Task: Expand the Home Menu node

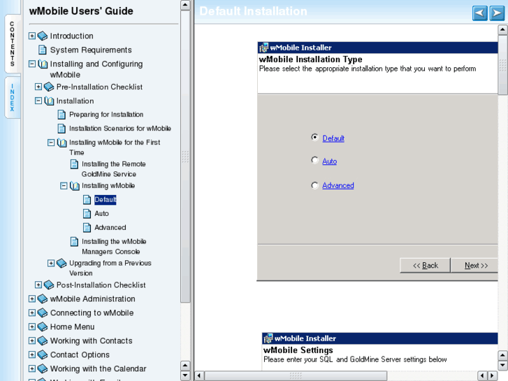Action: (x=31, y=326)
